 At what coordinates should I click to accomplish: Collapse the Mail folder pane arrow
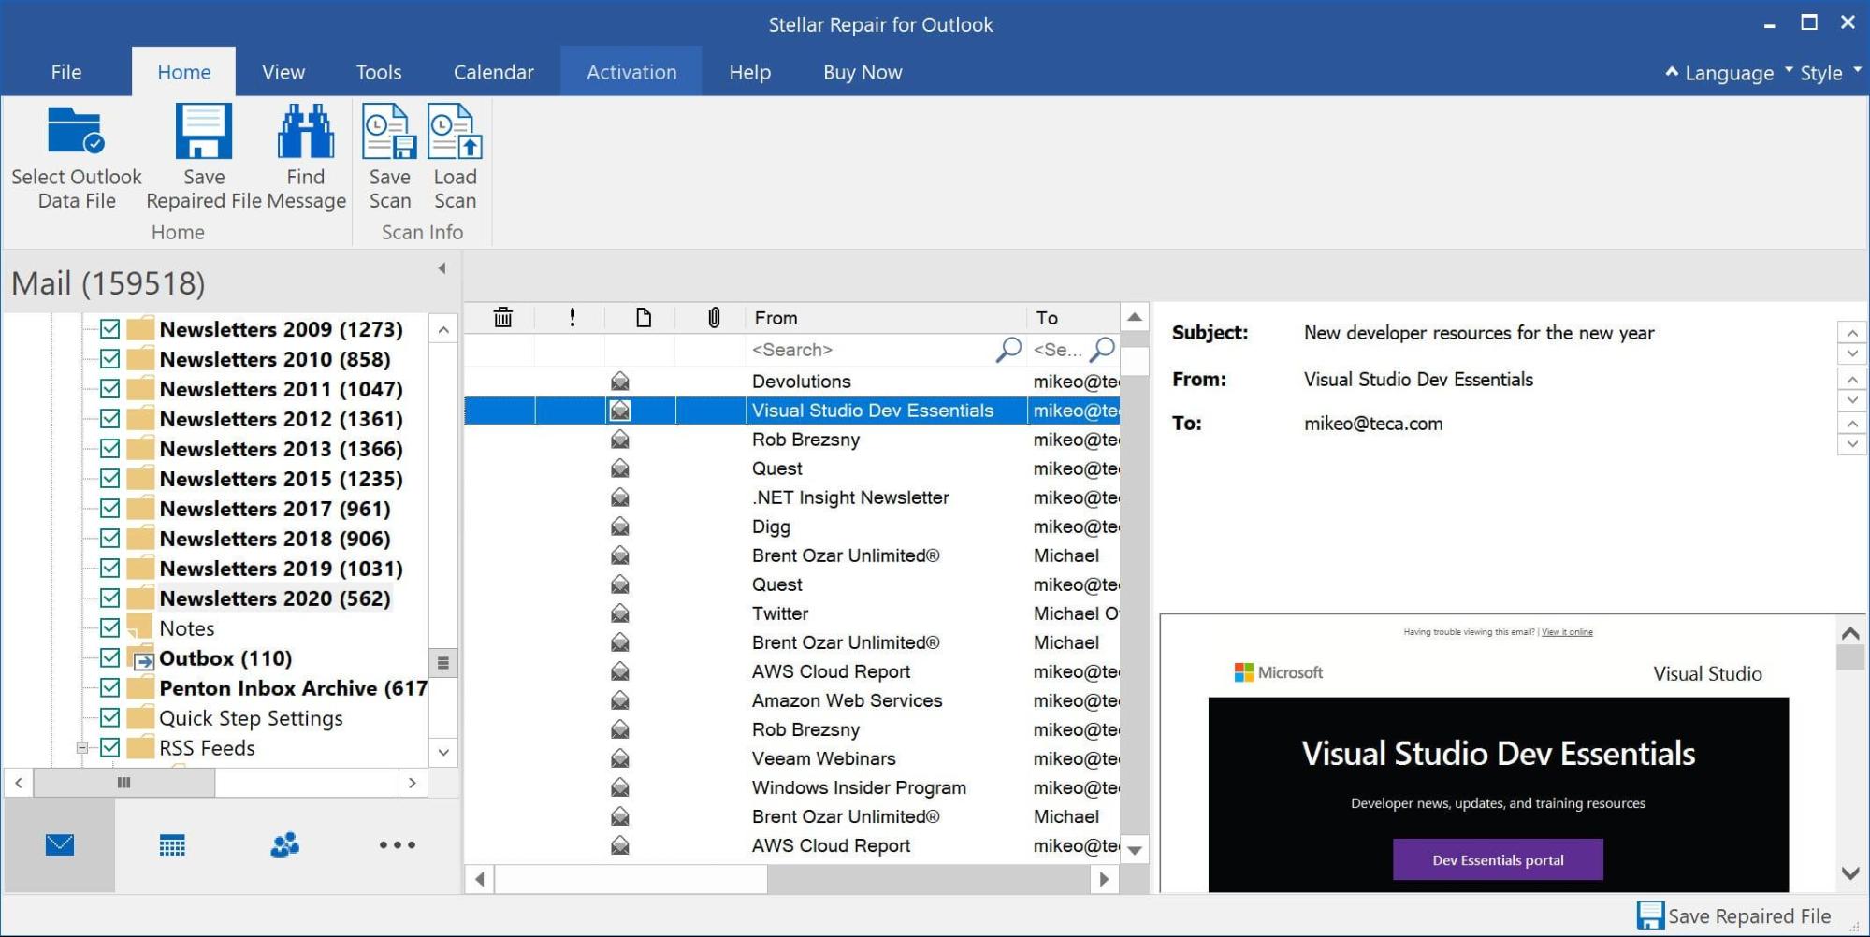pos(442,268)
